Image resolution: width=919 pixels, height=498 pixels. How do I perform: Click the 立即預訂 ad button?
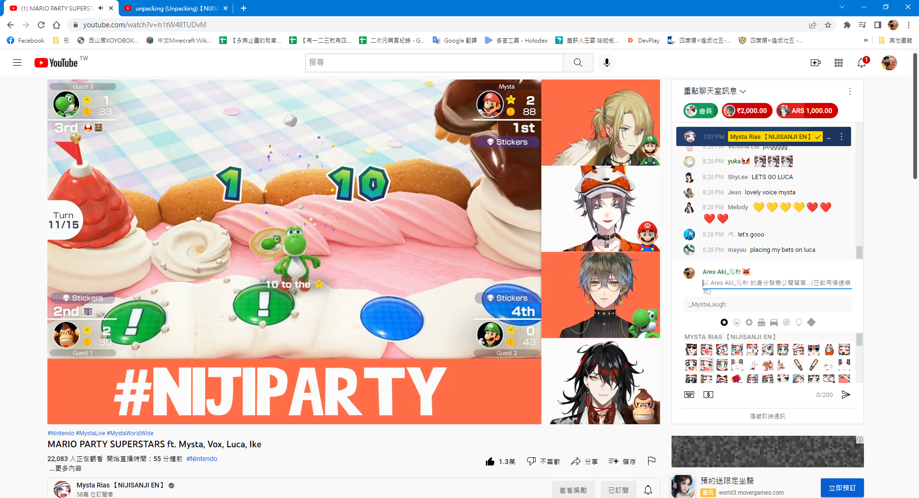tap(842, 487)
